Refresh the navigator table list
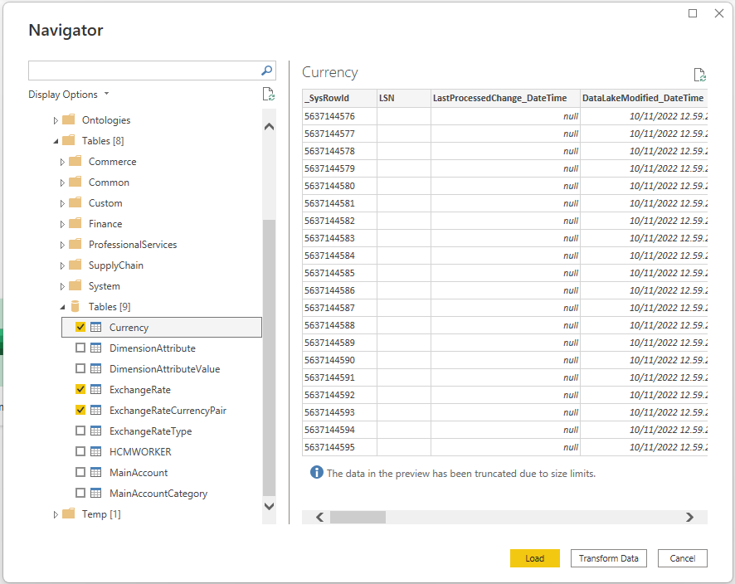Screen dimensions: 735x584 [268, 94]
